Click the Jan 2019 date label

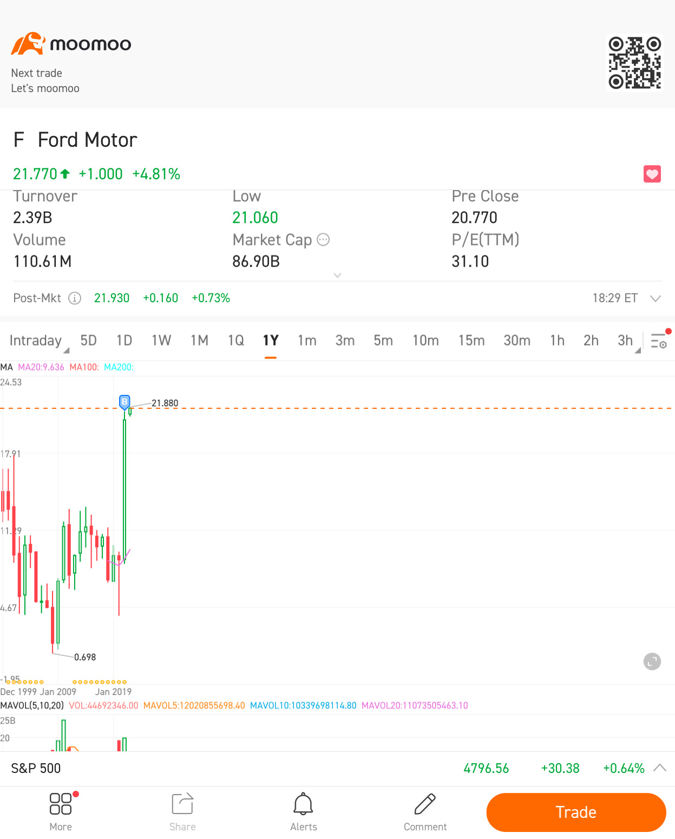click(113, 692)
